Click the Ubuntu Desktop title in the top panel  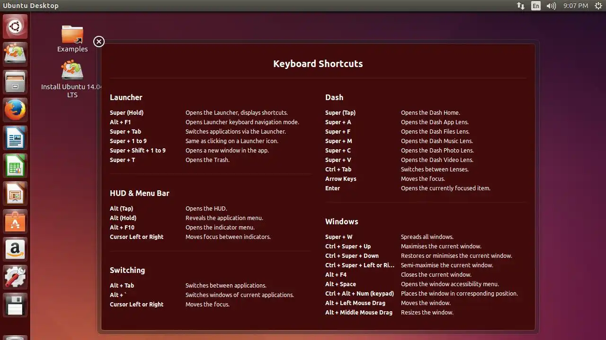click(x=31, y=6)
